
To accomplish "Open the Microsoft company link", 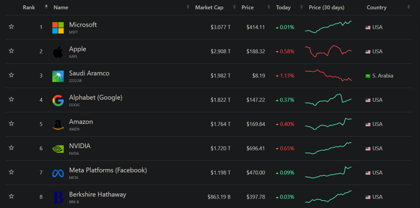I will pos(83,25).
